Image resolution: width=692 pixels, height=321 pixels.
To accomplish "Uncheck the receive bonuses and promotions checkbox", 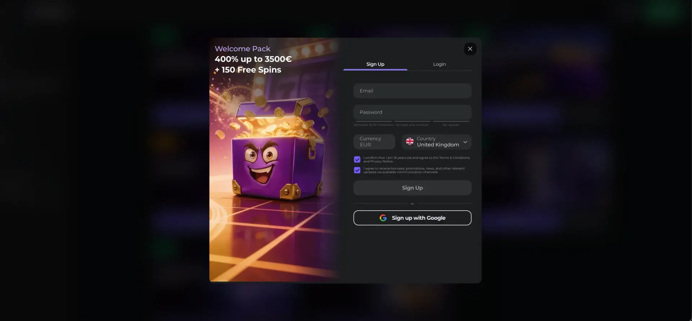I will 357,170.
